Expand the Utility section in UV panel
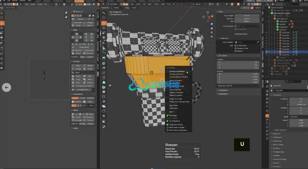The image size is (308, 169). 75,128
